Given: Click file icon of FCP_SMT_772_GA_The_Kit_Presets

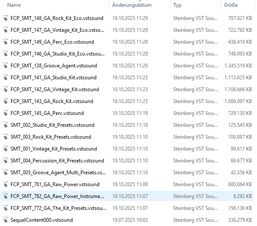Looking at the screenshot, I should (x=6, y=208).
